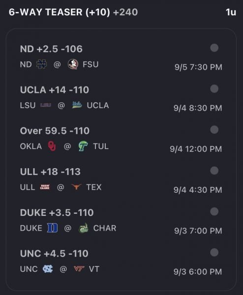Click the Notre Dame team logo
Viewport: 243px width, 295px height.
[x=41, y=64]
